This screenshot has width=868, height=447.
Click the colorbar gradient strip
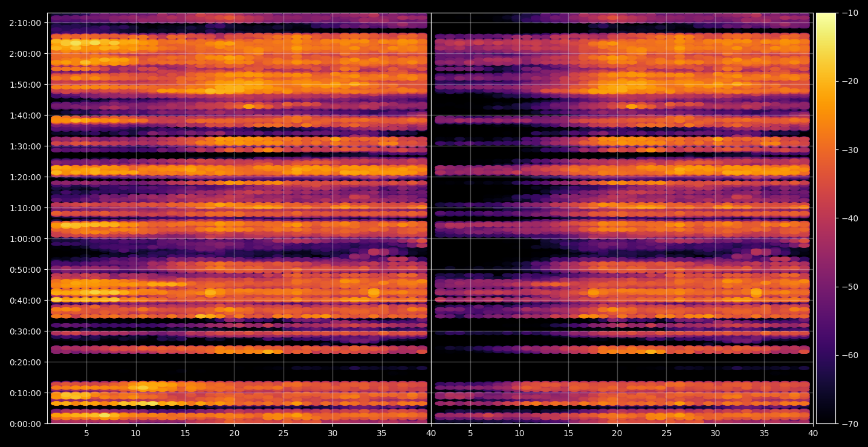(x=826, y=218)
